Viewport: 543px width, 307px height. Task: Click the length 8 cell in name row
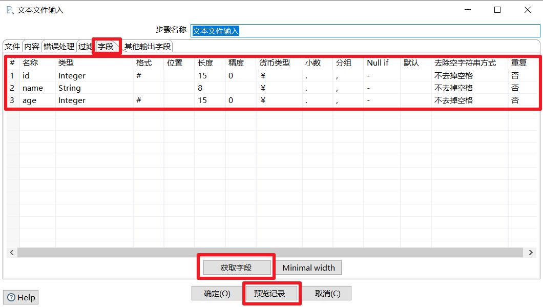pos(210,88)
